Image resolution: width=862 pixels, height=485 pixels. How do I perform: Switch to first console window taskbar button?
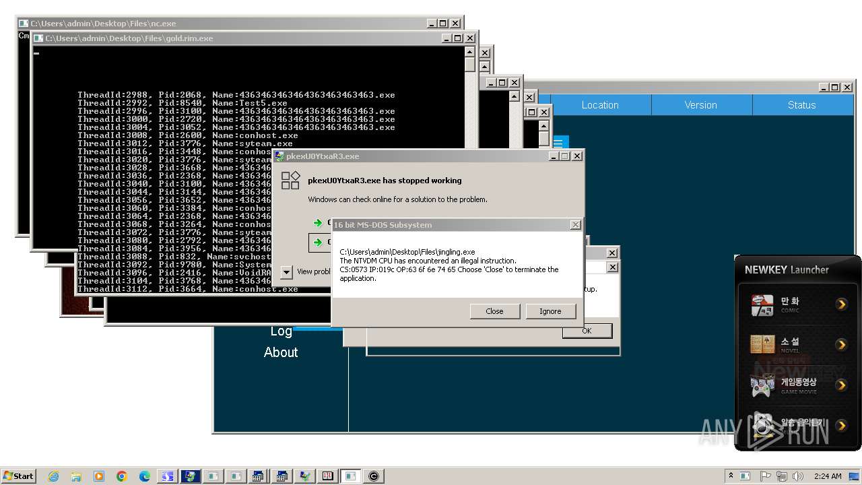point(213,476)
